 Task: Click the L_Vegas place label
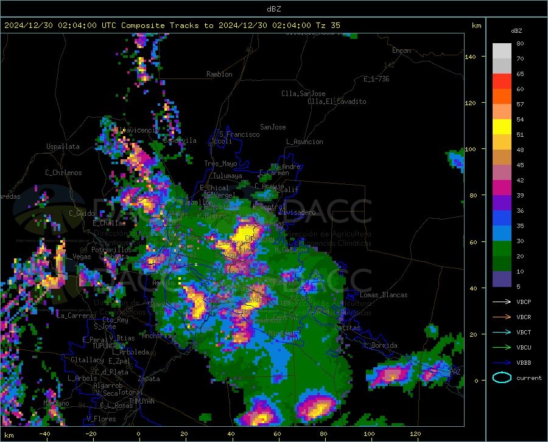[x=79, y=257]
